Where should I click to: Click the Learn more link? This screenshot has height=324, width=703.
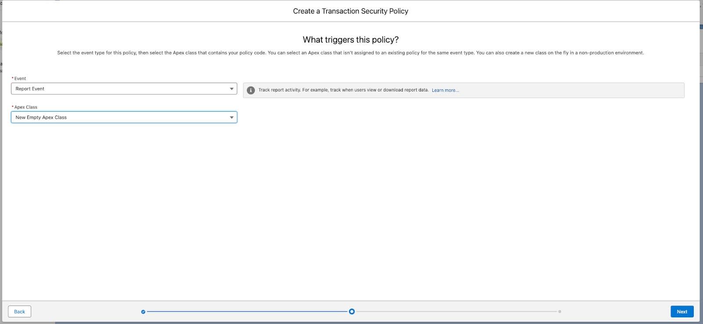445,90
